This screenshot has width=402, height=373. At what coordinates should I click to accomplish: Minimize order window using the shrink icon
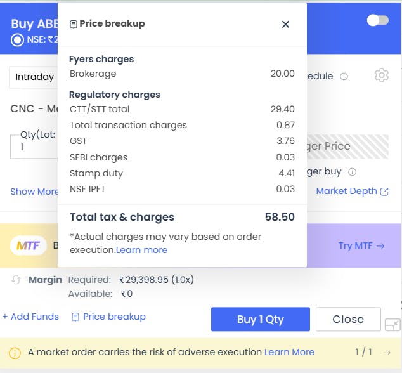click(392, 325)
